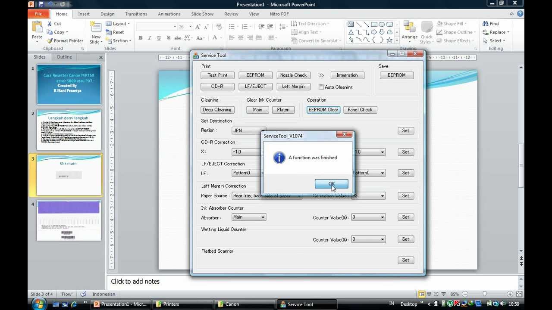Click Deep Cleaning in Service Tool
Image resolution: width=552 pixels, height=310 pixels.
point(217,110)
